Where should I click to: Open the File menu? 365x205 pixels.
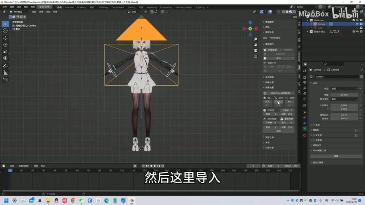[5, 7]
